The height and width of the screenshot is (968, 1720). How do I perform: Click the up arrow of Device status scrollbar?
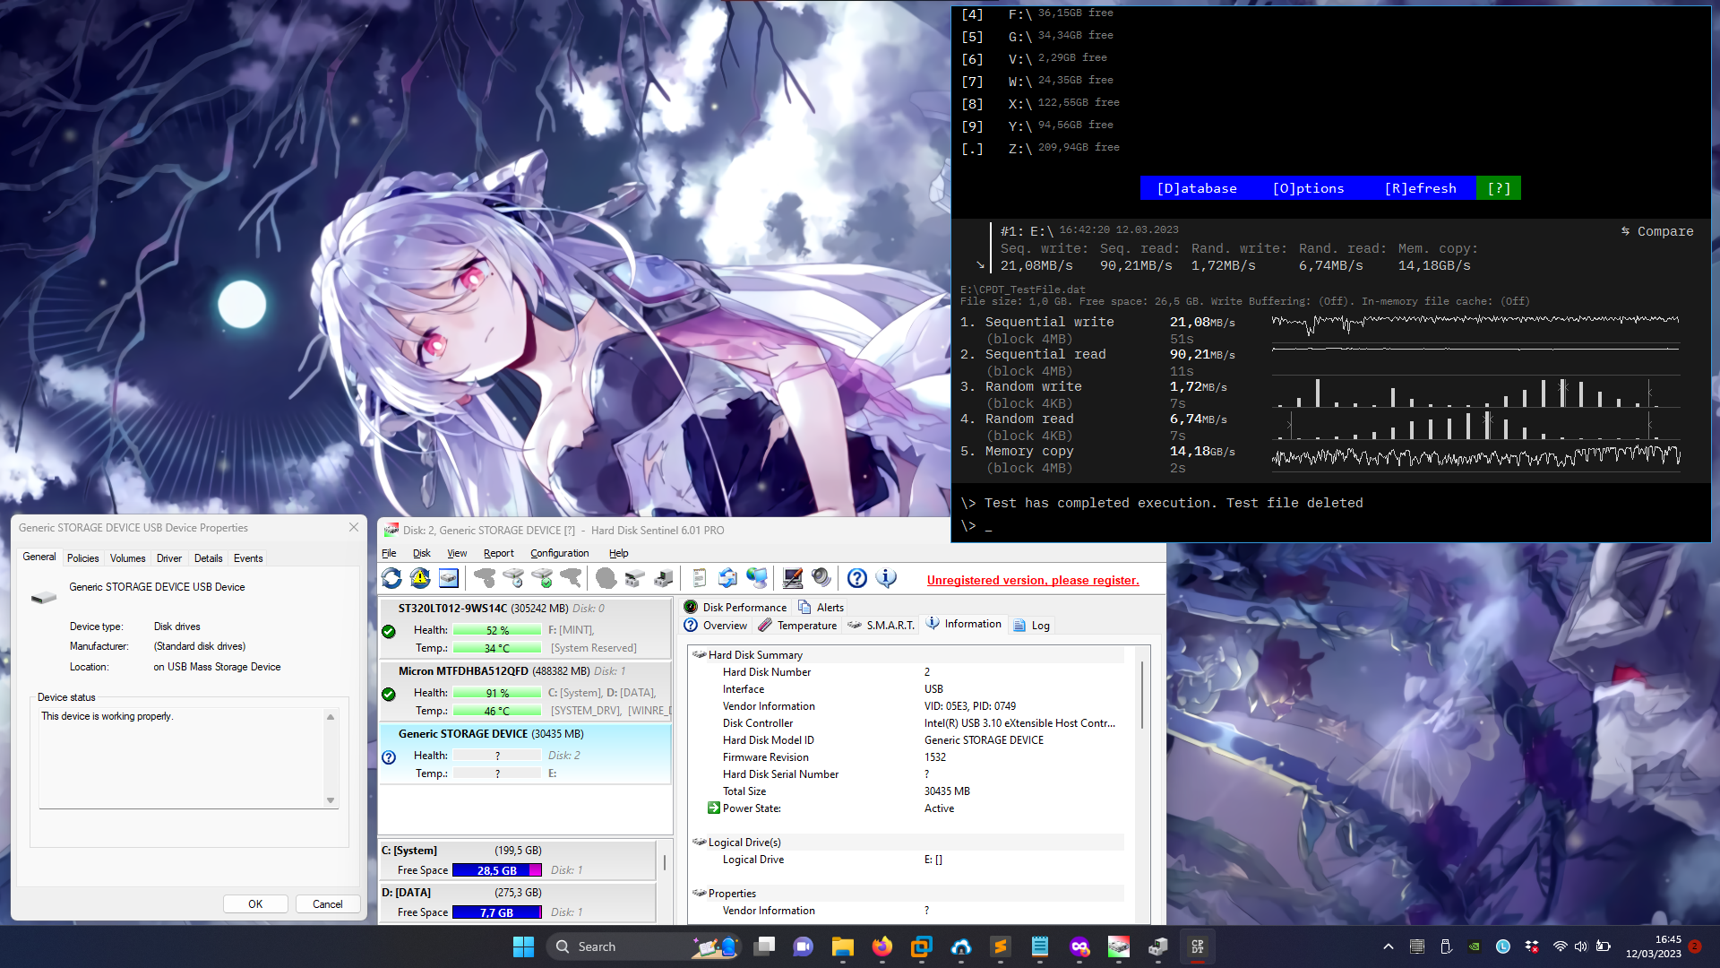[x=331, y=717]
